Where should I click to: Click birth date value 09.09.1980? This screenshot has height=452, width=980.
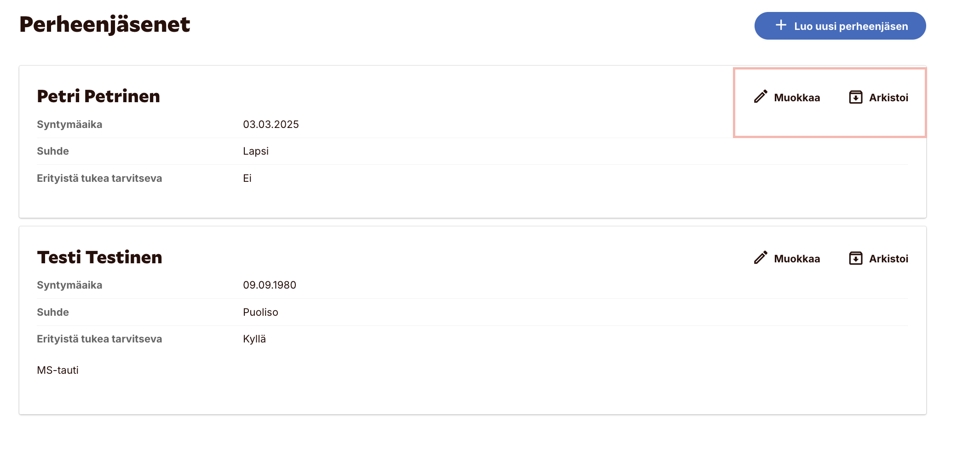[270, 285]
